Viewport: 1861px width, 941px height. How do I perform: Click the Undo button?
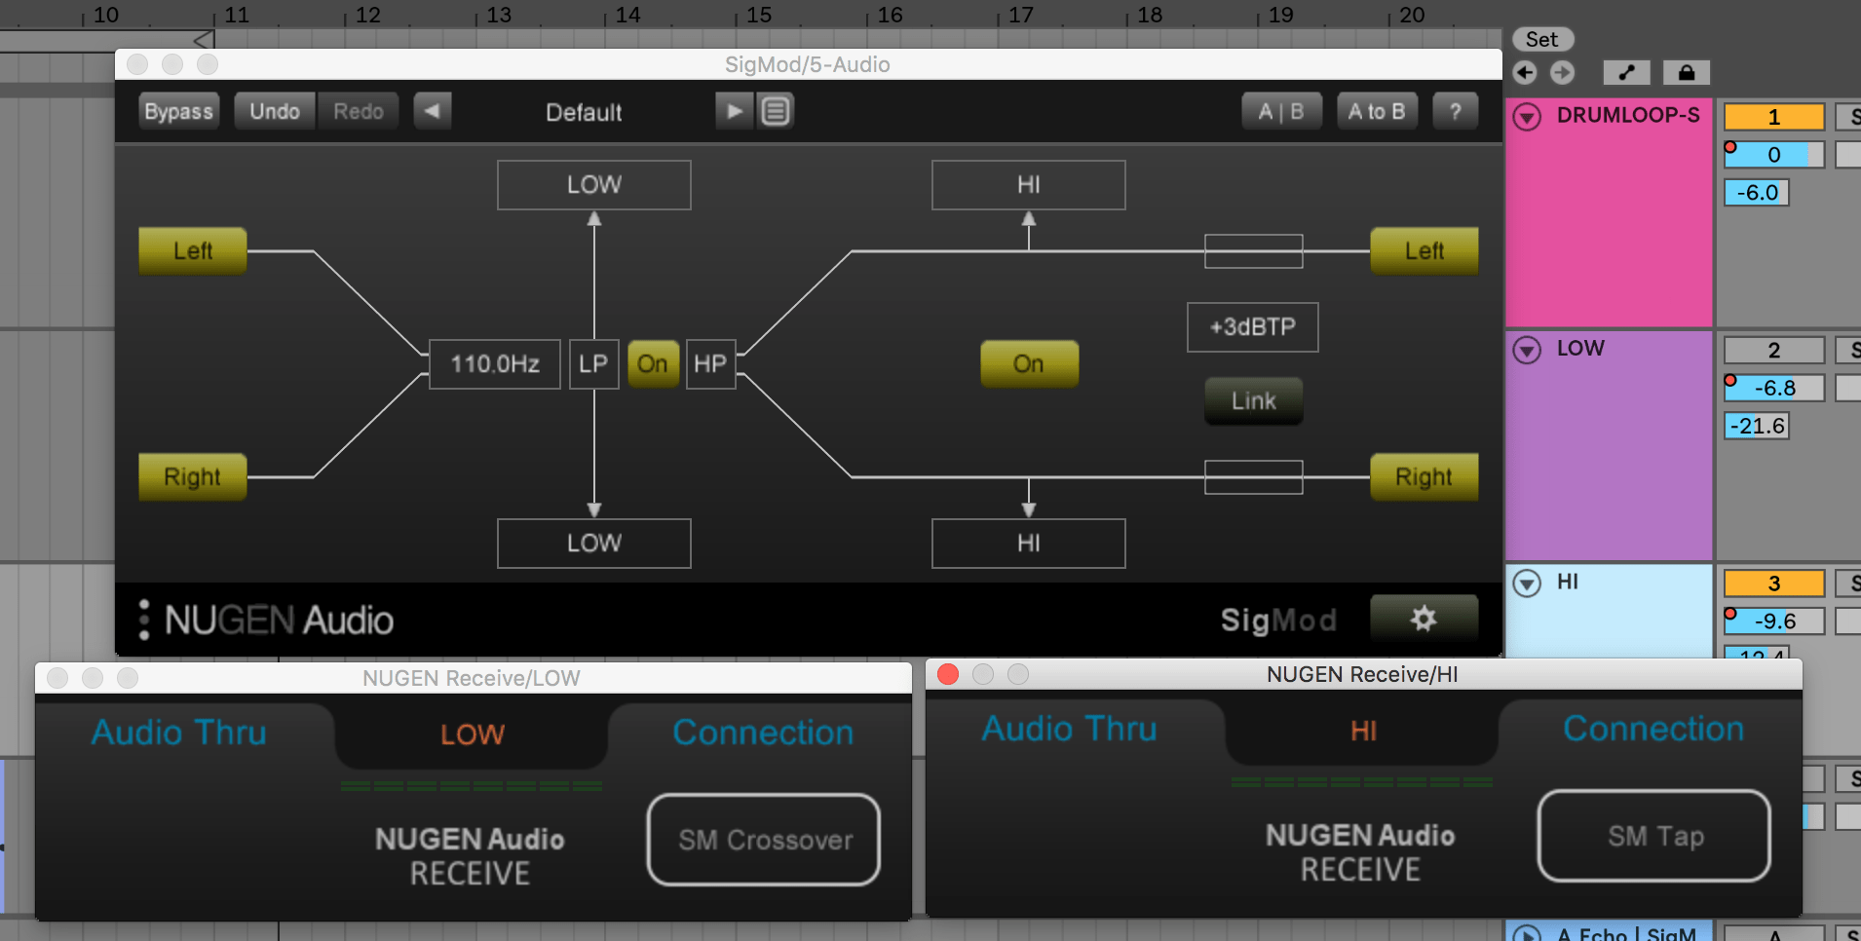tap(275, 111)
